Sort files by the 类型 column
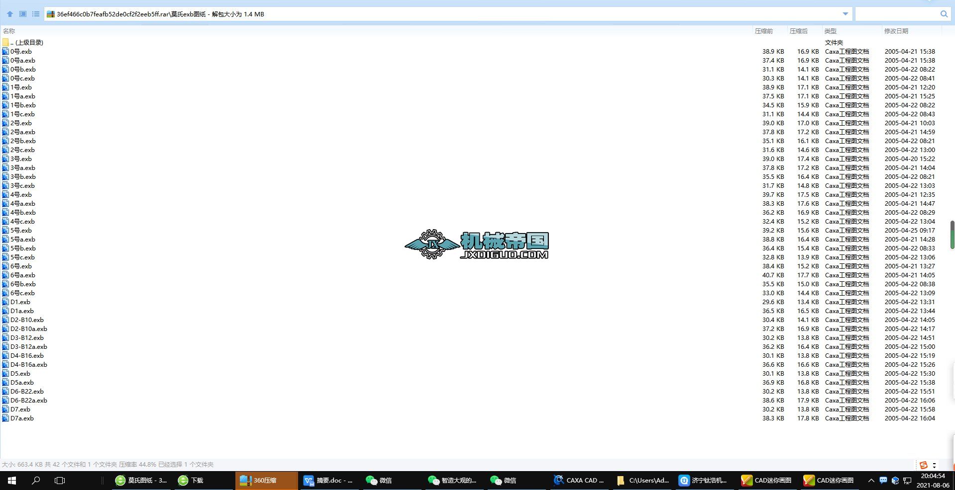 [x=831, y=31]
